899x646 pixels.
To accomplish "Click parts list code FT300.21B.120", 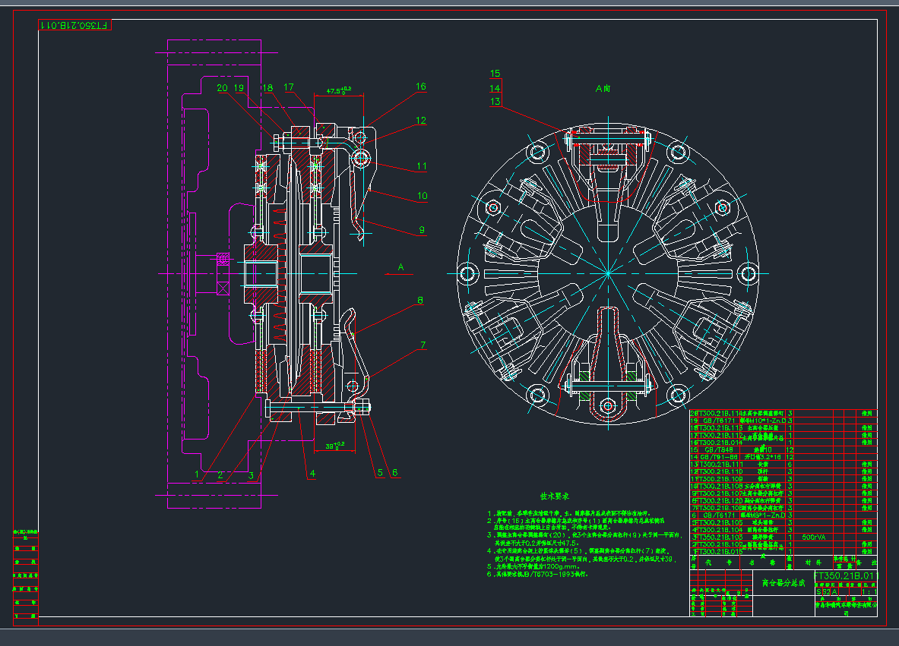I will [719, 500].
